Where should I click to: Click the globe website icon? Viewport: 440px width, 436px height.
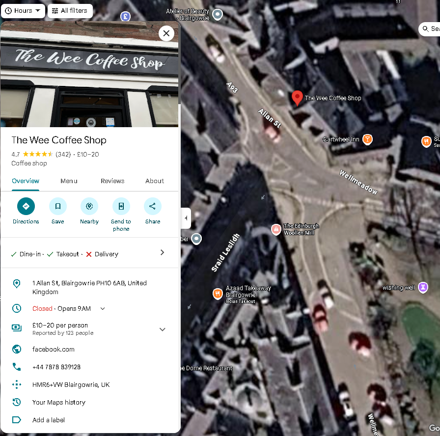pyautogui.click(x=17, y=349)
